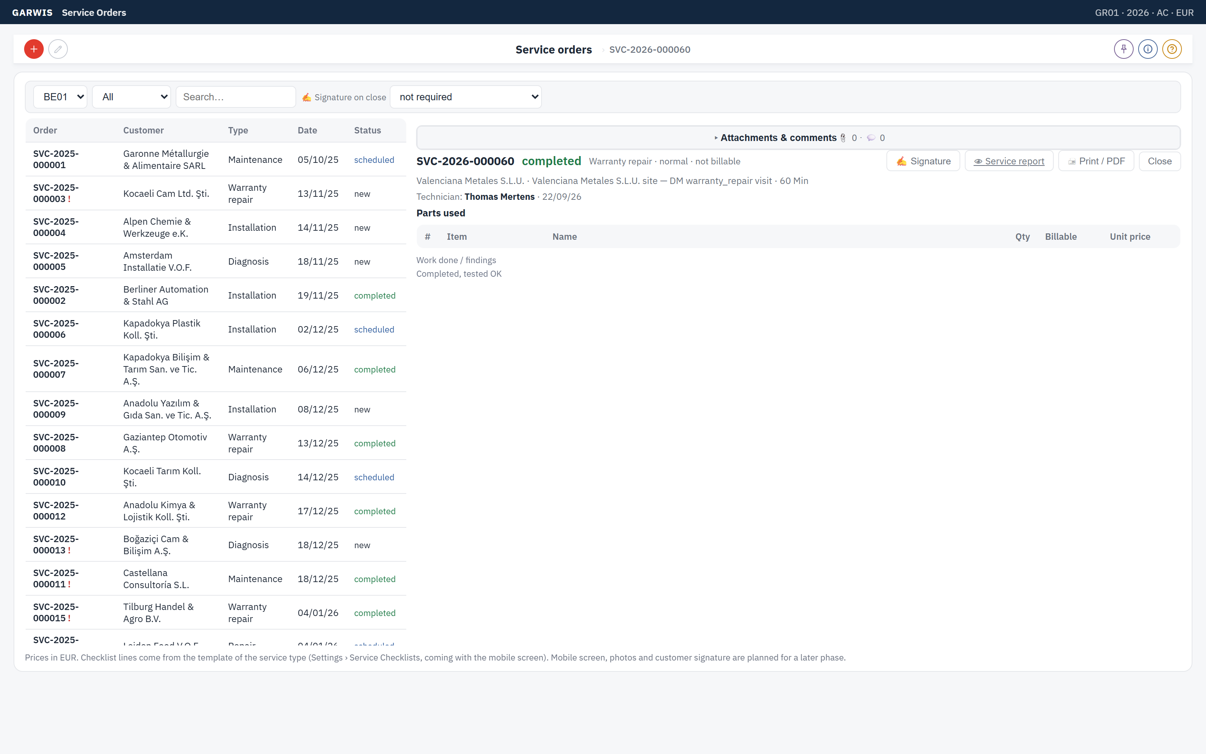Select order SVC-2025-000012
The height and width of the screenshot is (754, 1206).
click(216, 510)
